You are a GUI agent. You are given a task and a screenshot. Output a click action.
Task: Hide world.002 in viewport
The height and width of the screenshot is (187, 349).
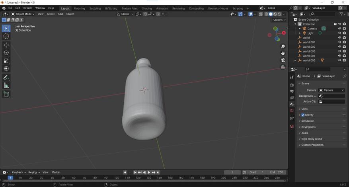(339, 47)
